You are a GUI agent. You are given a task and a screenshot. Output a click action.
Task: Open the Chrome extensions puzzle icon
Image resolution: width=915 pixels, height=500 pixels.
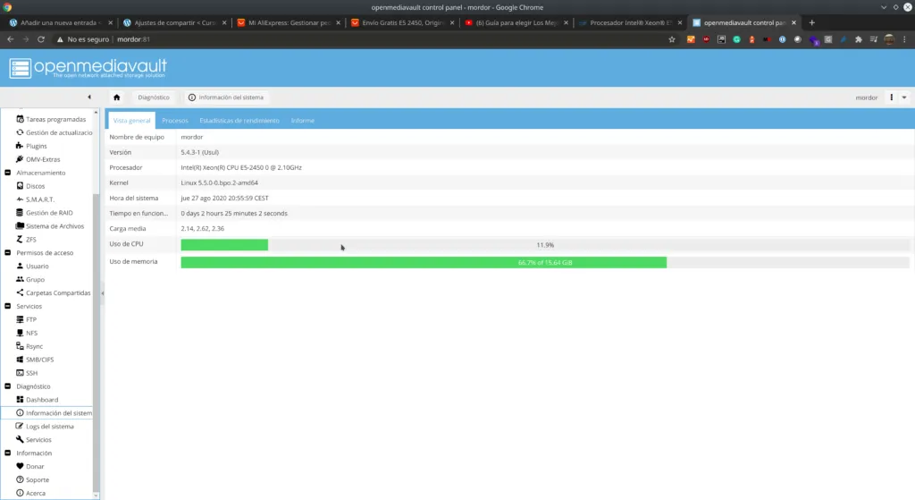click(859, 39)
